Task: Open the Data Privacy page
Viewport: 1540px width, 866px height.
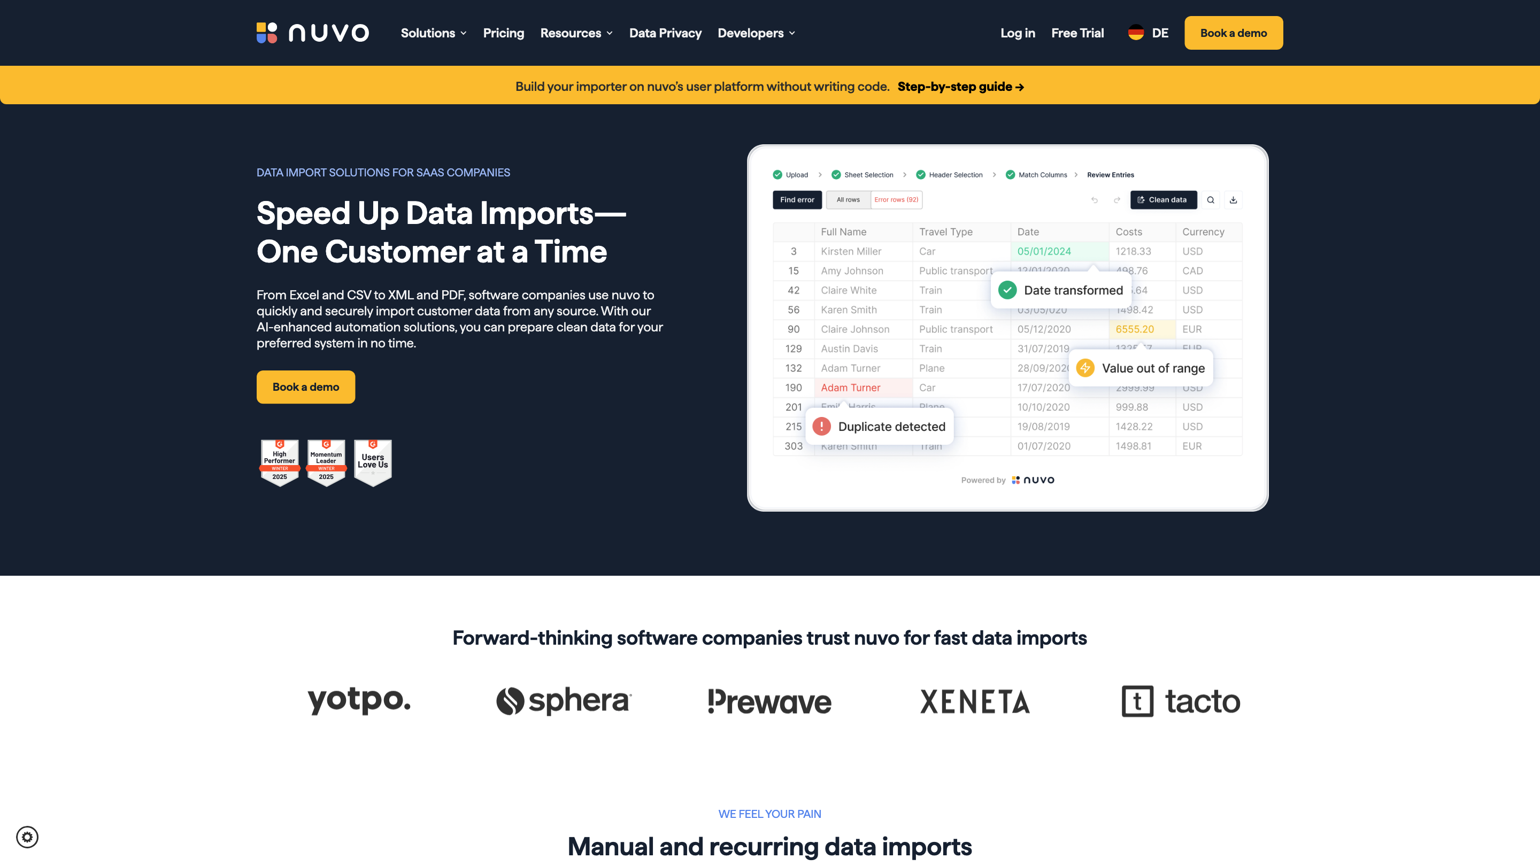Action: [665, 33]
